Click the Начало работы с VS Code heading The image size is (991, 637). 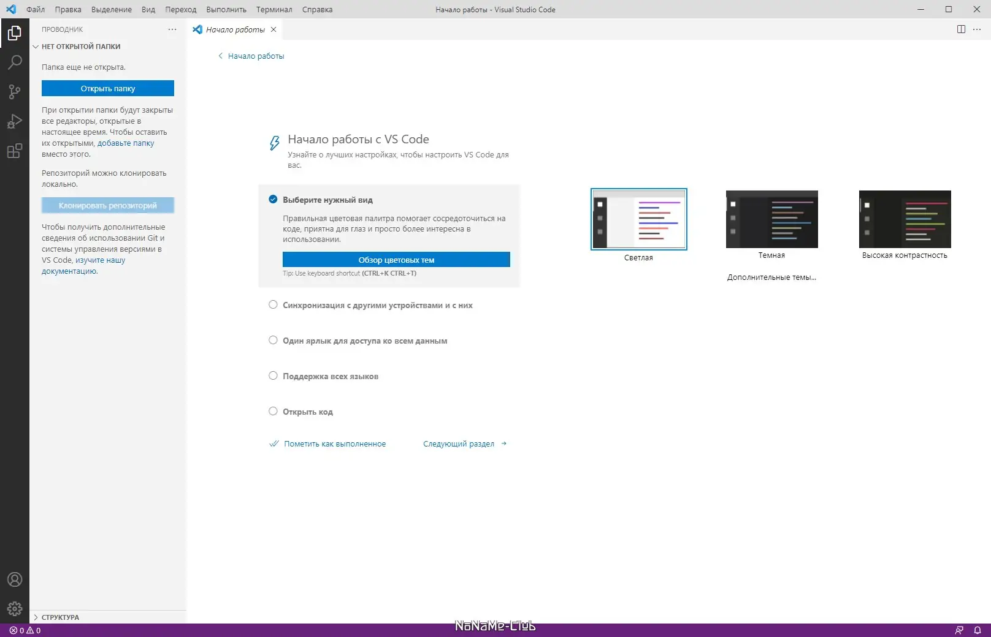point(358,140)
